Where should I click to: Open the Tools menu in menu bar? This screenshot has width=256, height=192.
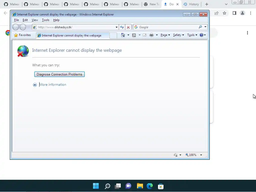[x=45, y=20]
